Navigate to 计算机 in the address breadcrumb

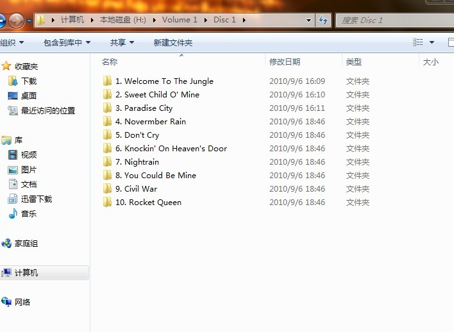pyautogui.click(x=72, y=20)
